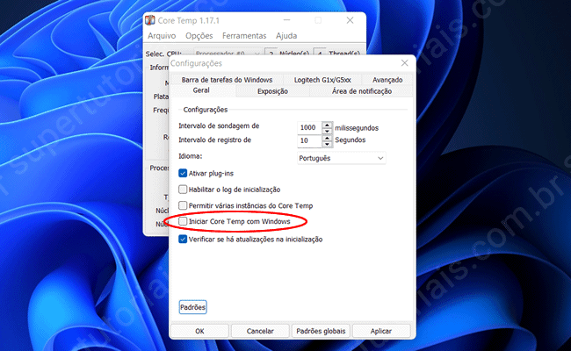The height and width of the screenshot is (351, 571).
Task: Close the Configurações dialog
Action: click(x=402, y=63)
